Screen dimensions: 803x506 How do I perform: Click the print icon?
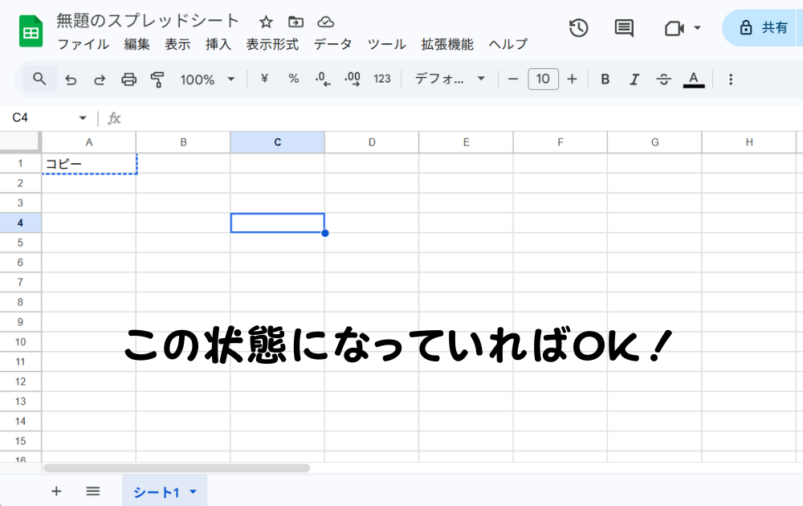coord(128,79)
